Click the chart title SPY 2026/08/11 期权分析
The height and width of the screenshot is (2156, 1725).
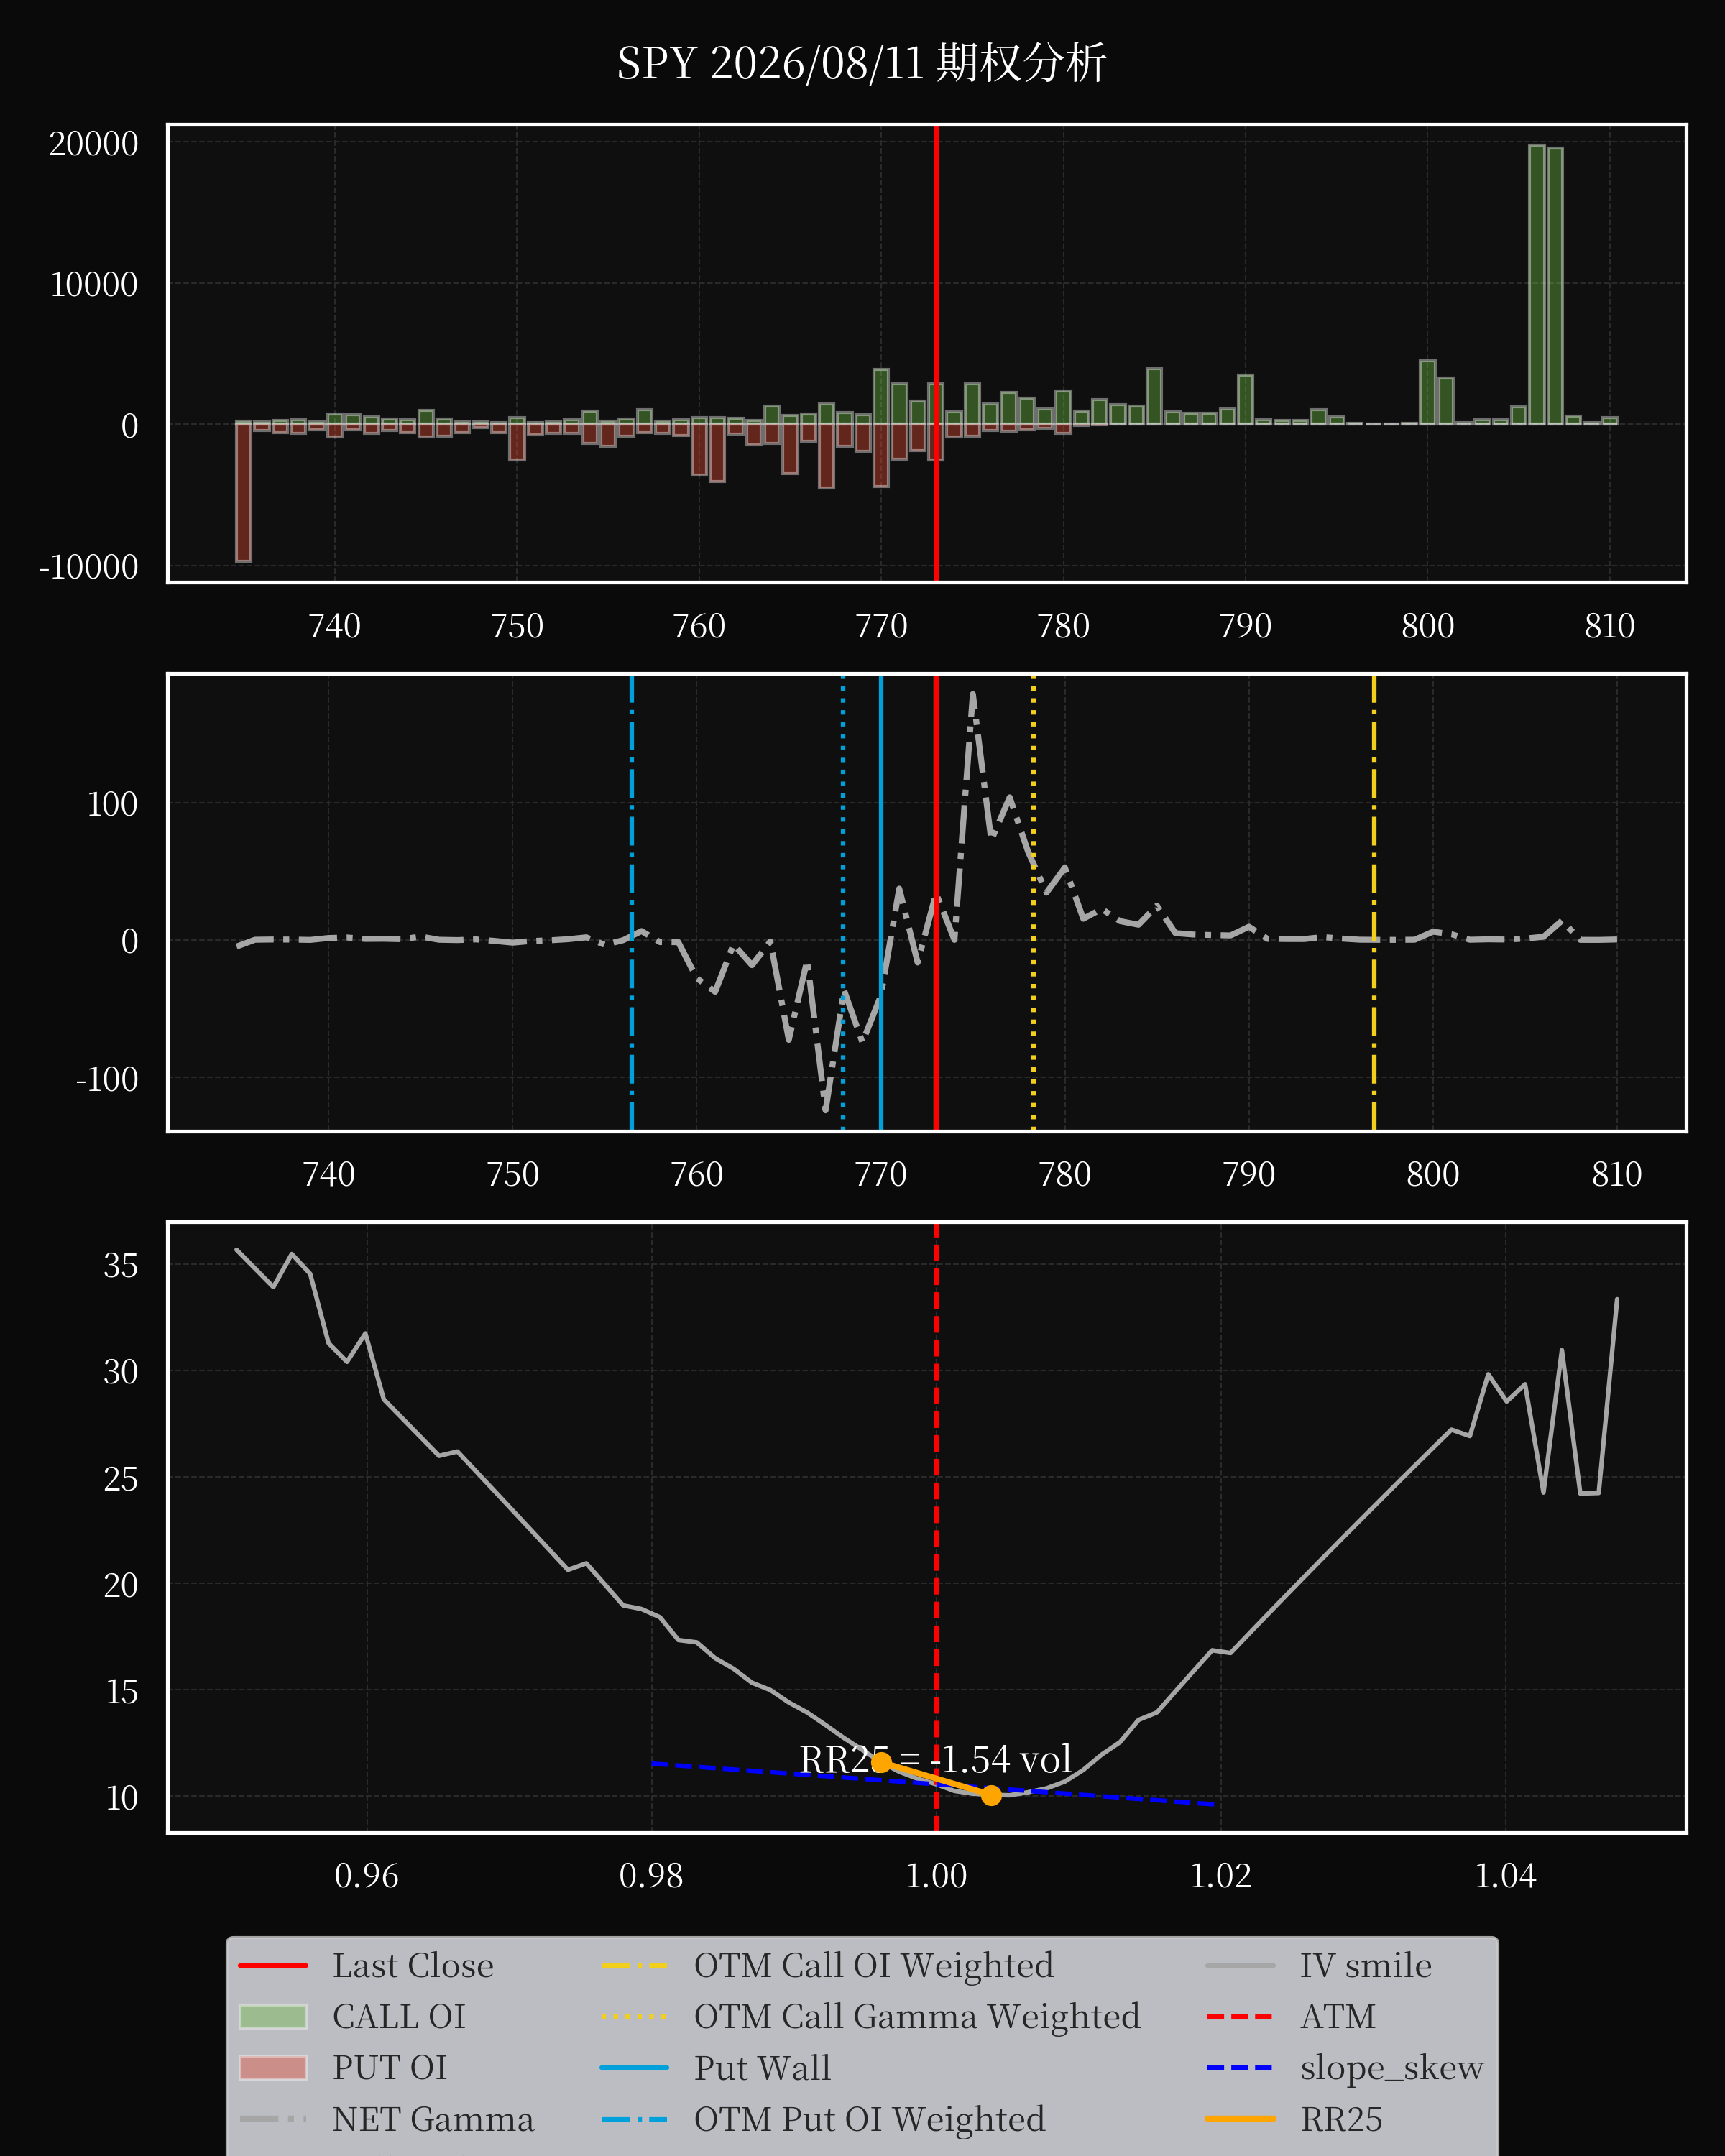coord(861,64)
